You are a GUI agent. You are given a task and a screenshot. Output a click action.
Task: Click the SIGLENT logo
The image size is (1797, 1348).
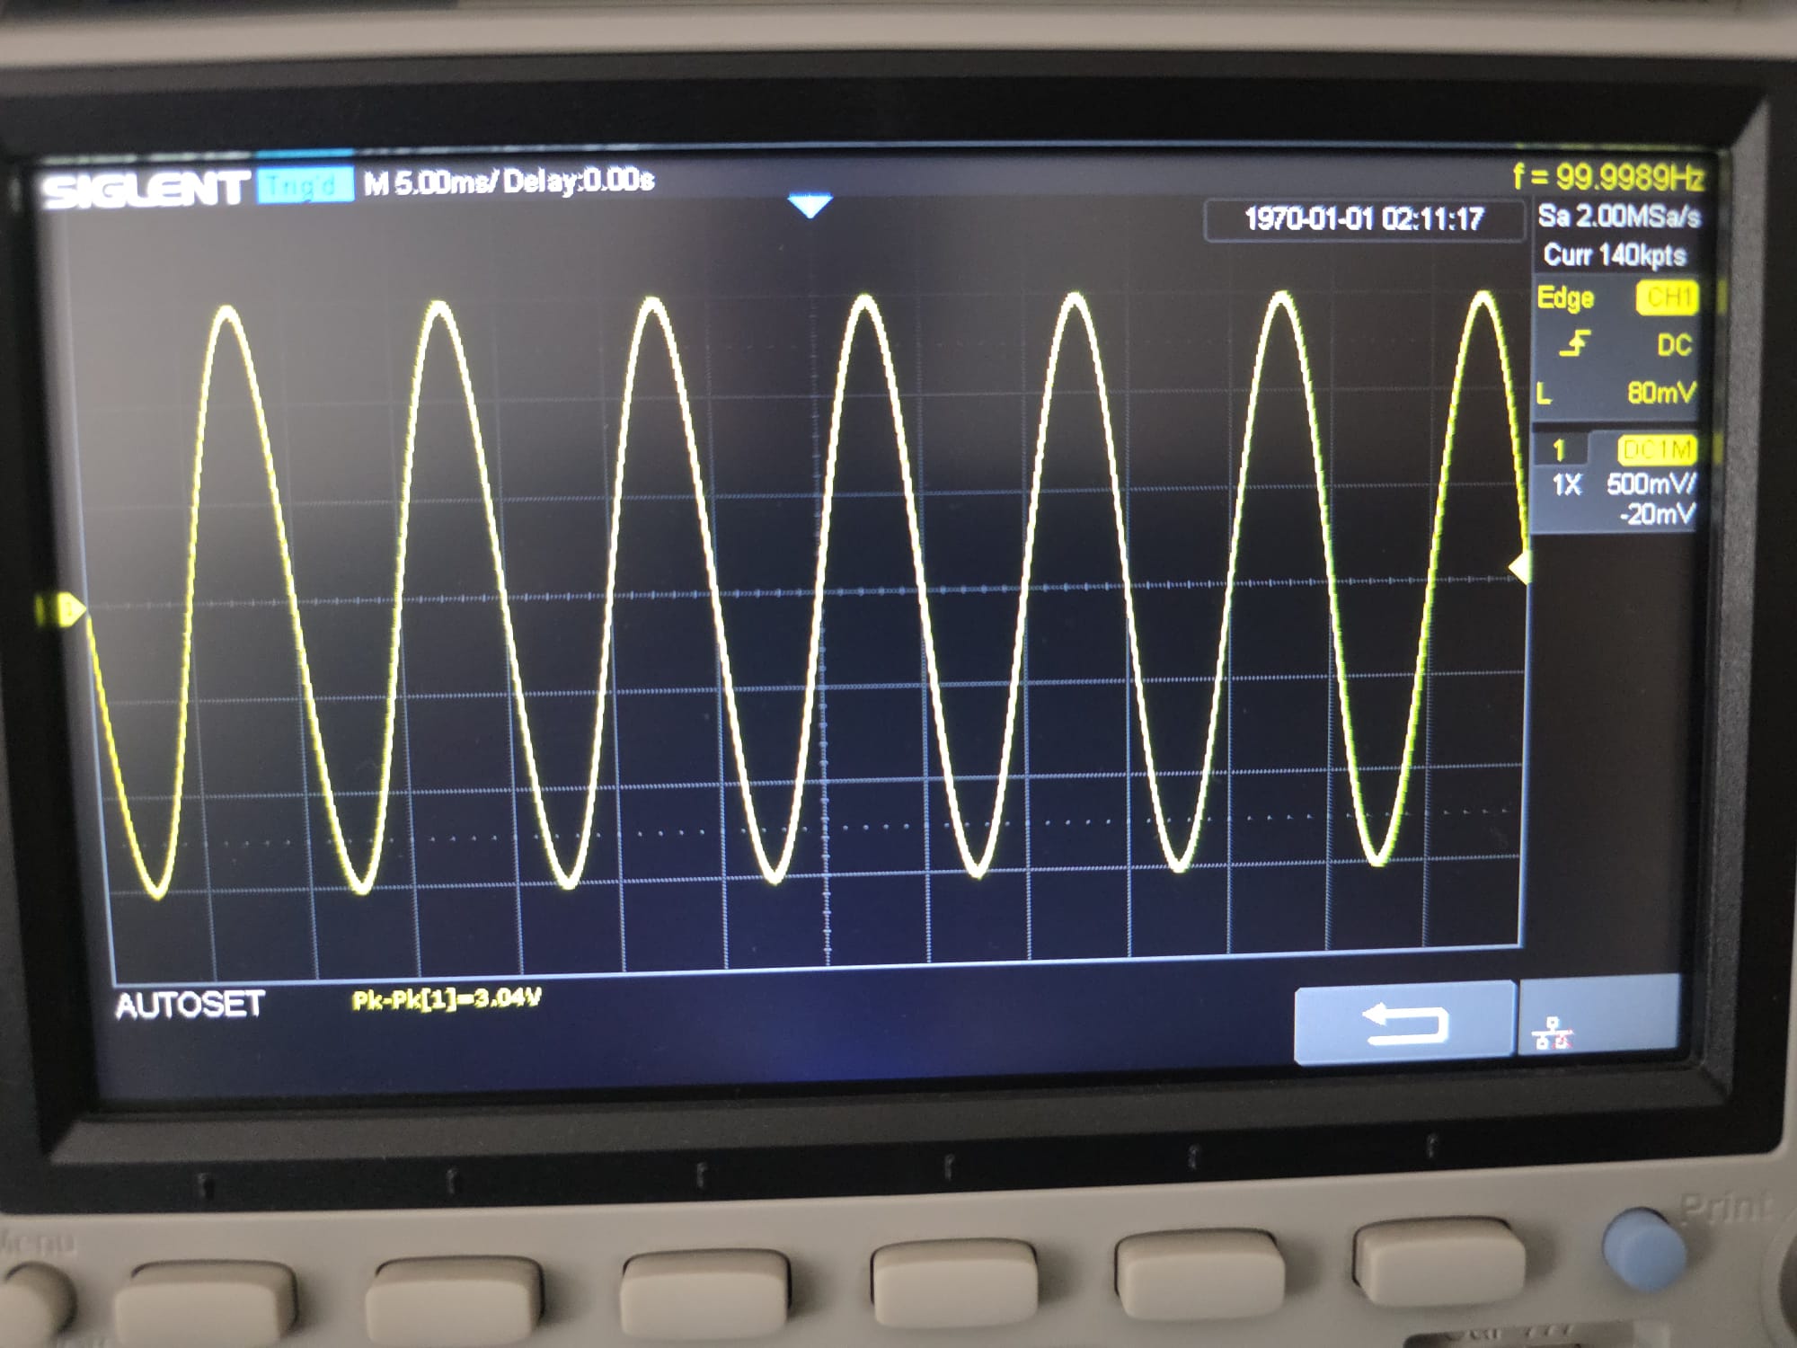pos(146,190)
